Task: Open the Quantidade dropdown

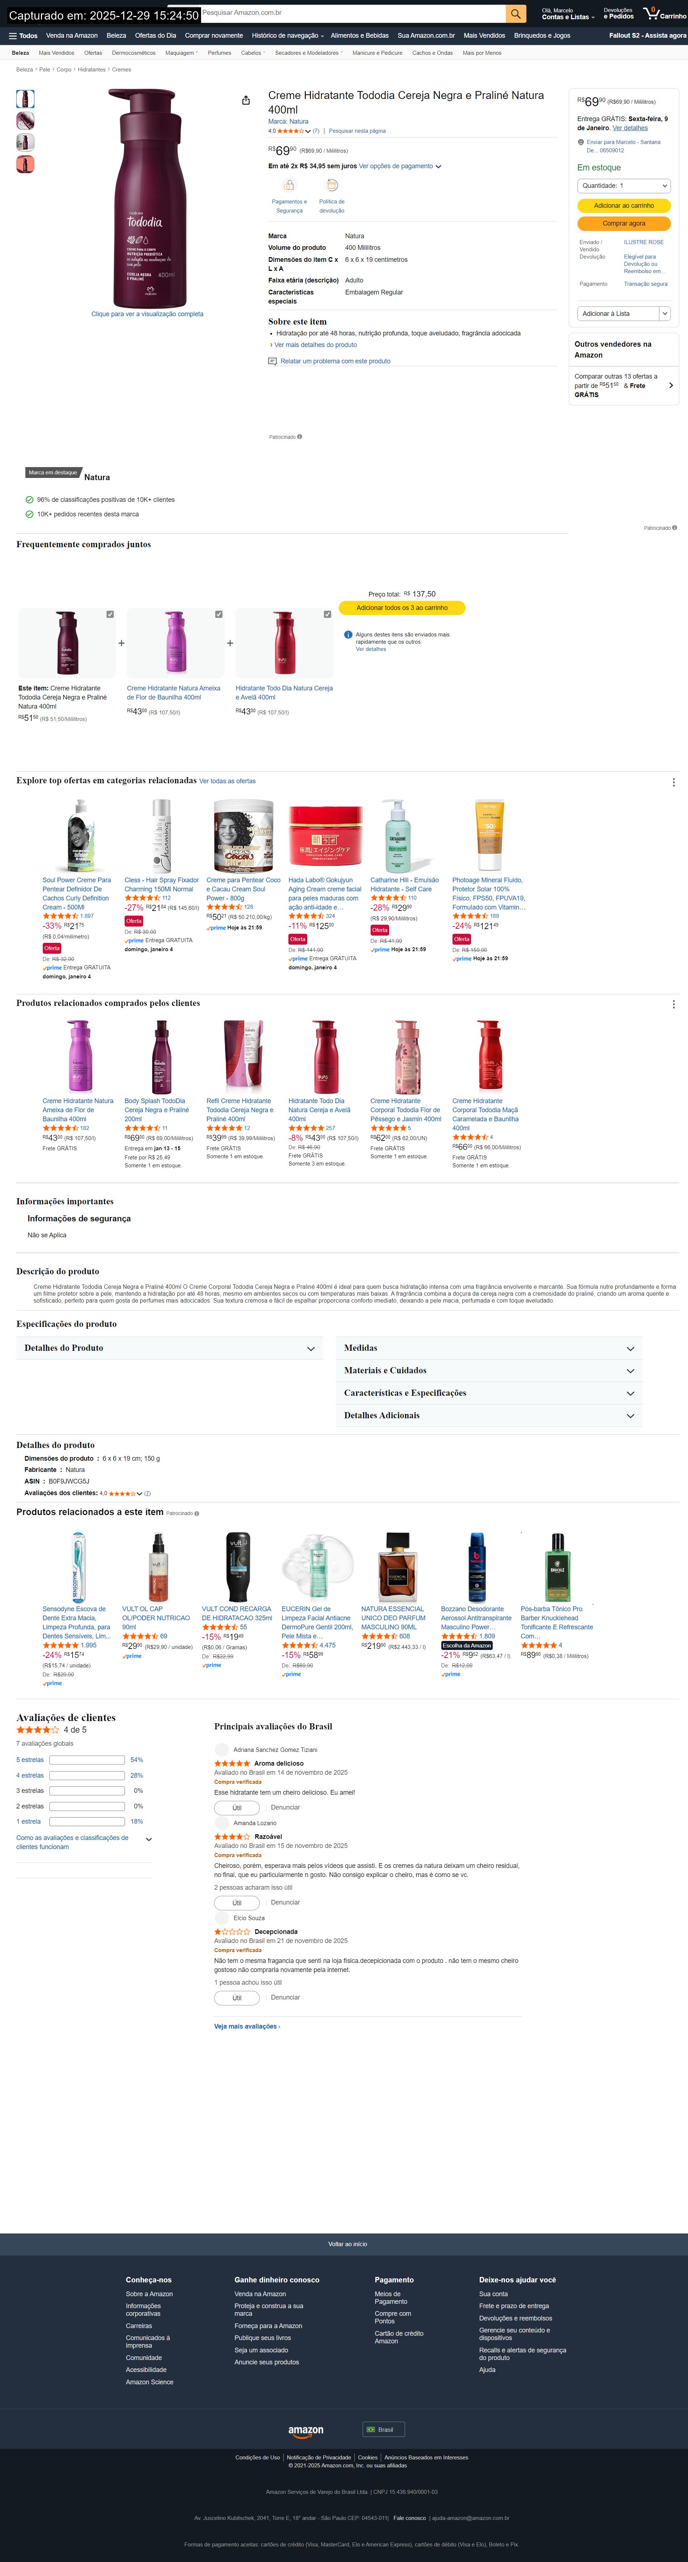Action: pyautogui.click(x=624, y=186)
